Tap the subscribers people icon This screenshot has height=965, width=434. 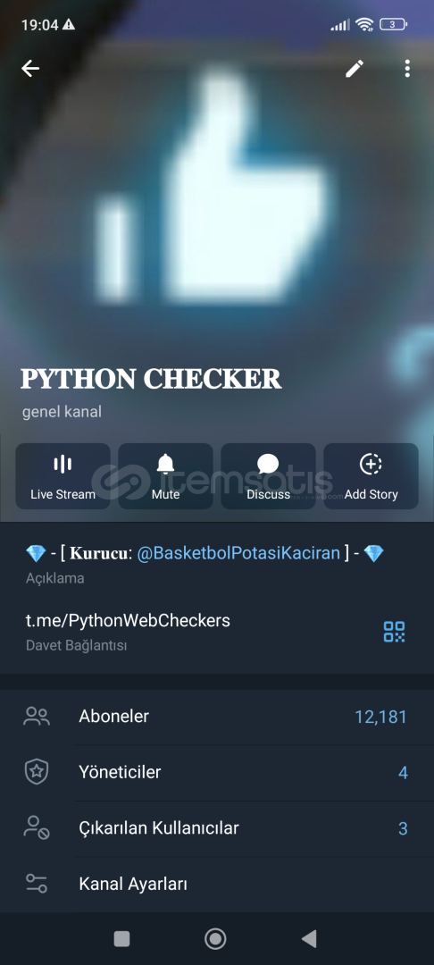click(37, 717)
